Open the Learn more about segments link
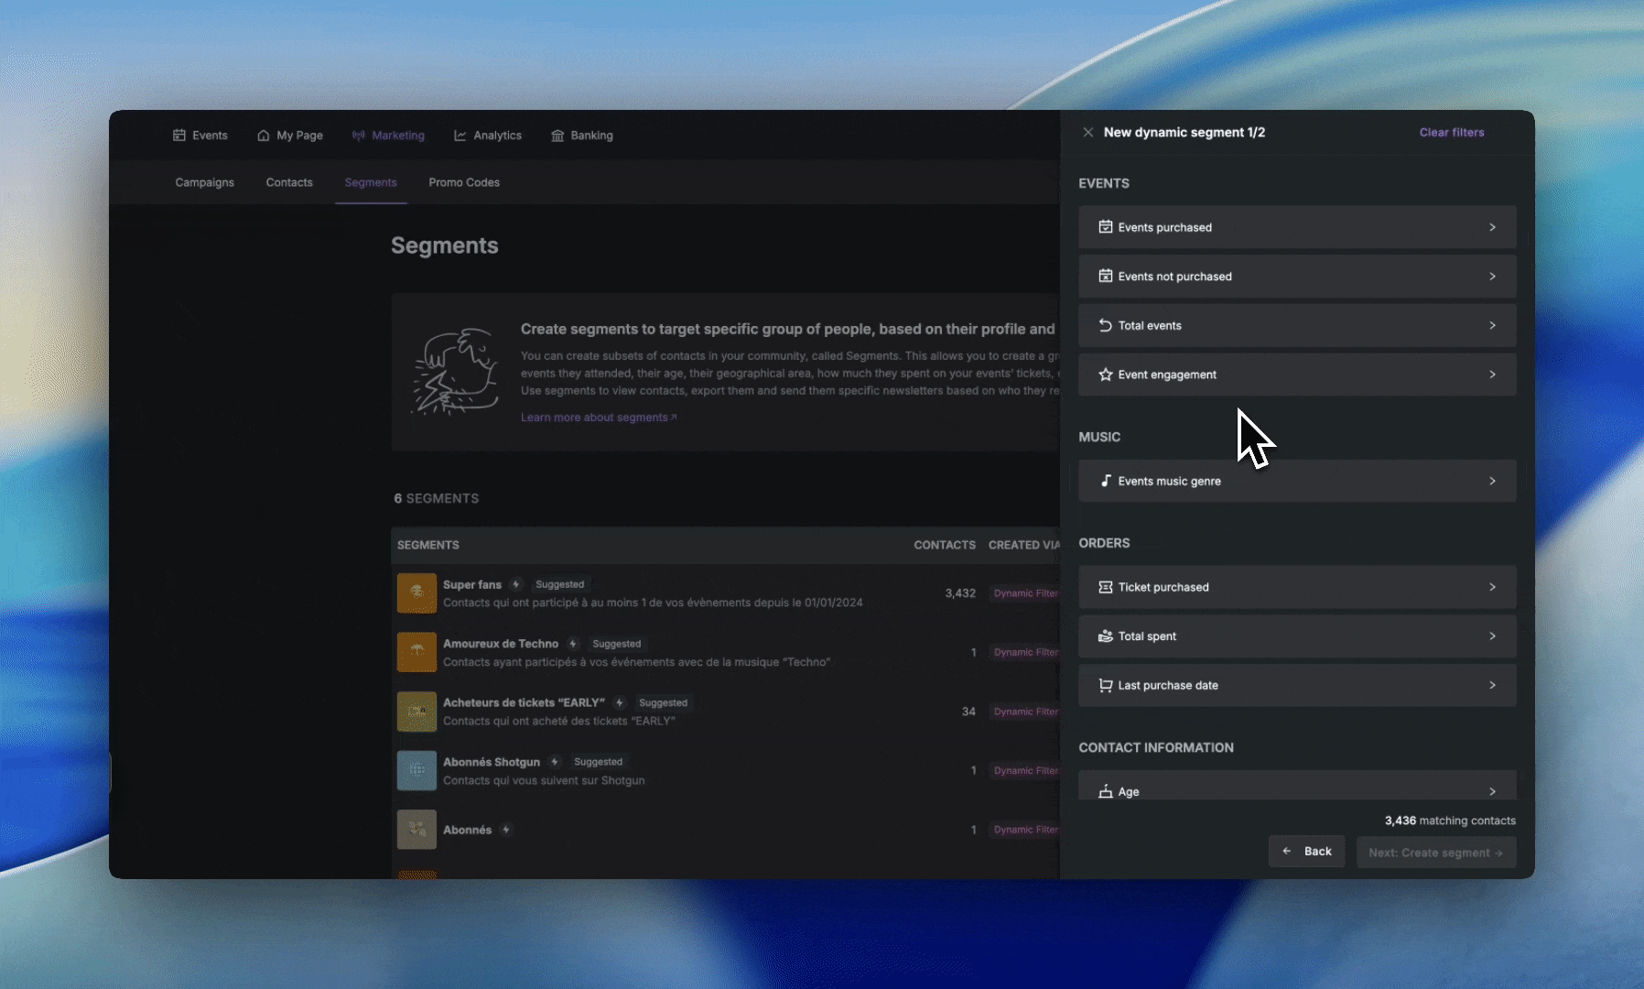This screenshot has height=989, width=1644. (599, 418)
